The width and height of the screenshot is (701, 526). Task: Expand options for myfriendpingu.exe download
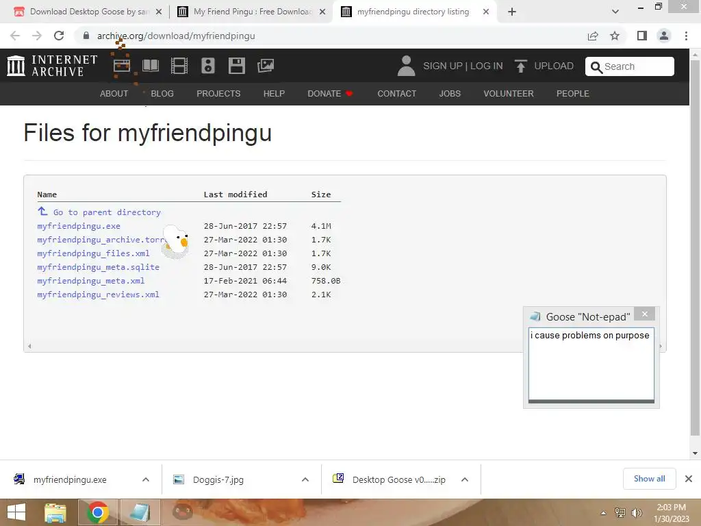(146, 479)
